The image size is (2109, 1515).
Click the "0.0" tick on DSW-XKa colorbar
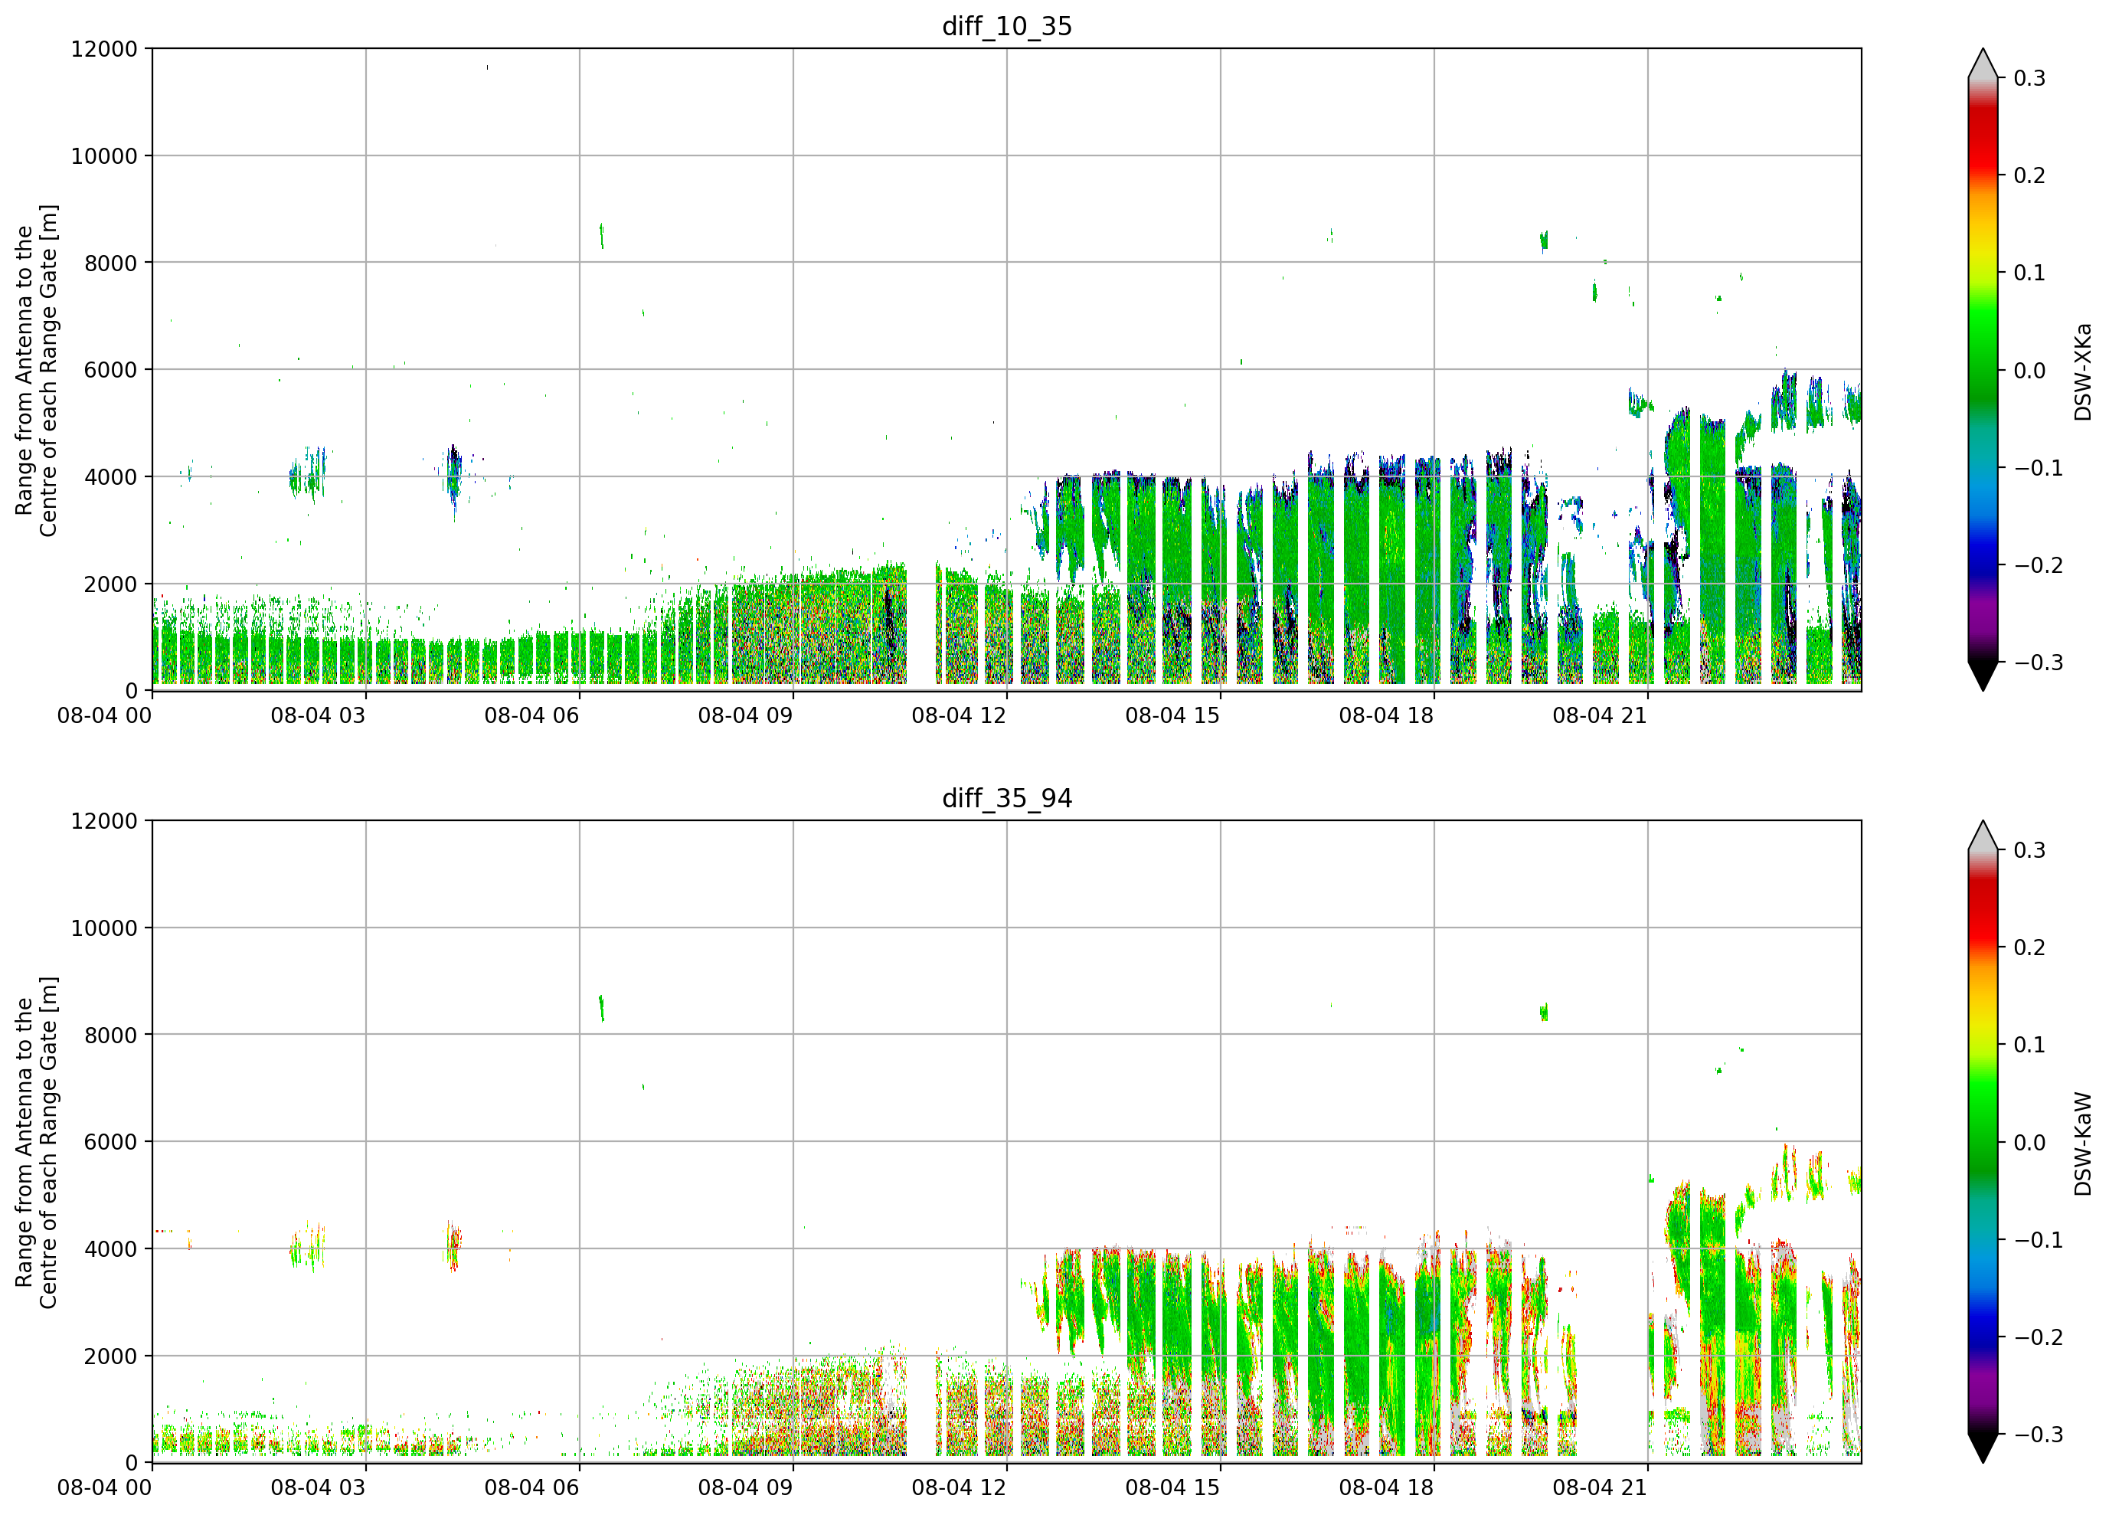click(2029, 370)
